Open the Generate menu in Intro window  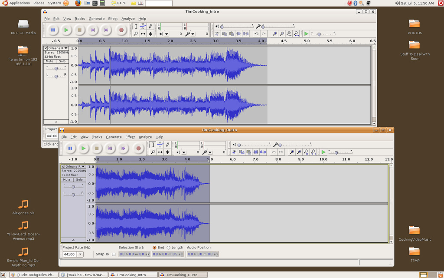[x=96, y=19]
